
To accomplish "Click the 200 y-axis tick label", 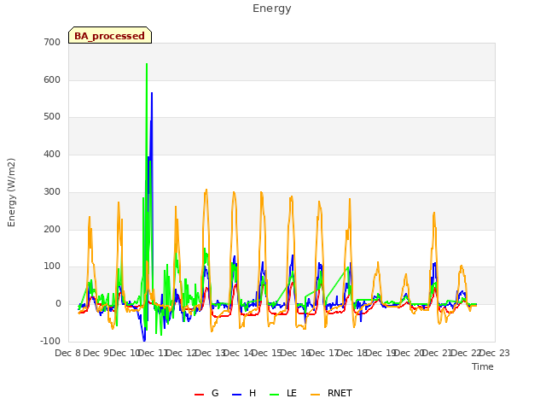I will [x=52, y=230].
